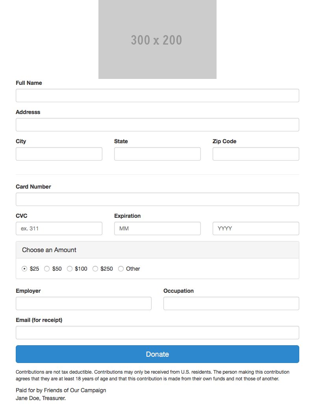Choose the Other amount radio option
The image size is (315, 406).
(121, 269)
